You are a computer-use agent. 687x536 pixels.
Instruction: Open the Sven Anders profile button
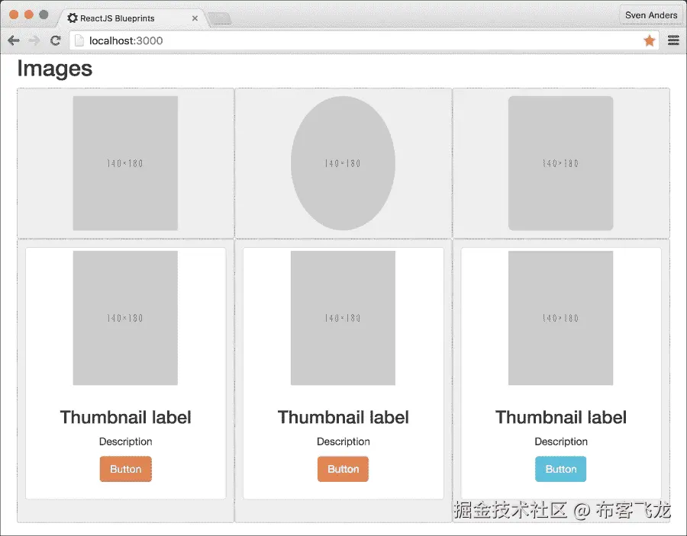651,15
